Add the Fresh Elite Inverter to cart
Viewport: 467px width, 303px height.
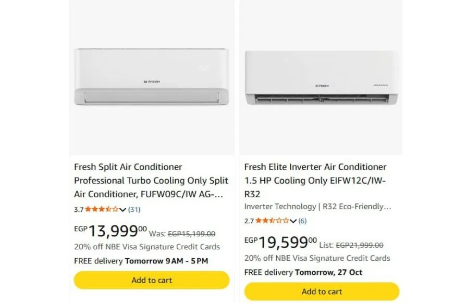(x=322, y=292)
